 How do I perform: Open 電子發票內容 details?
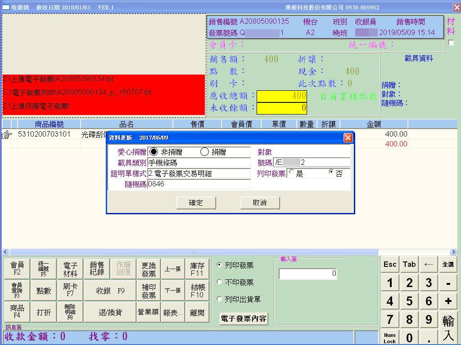click(244, 318)
